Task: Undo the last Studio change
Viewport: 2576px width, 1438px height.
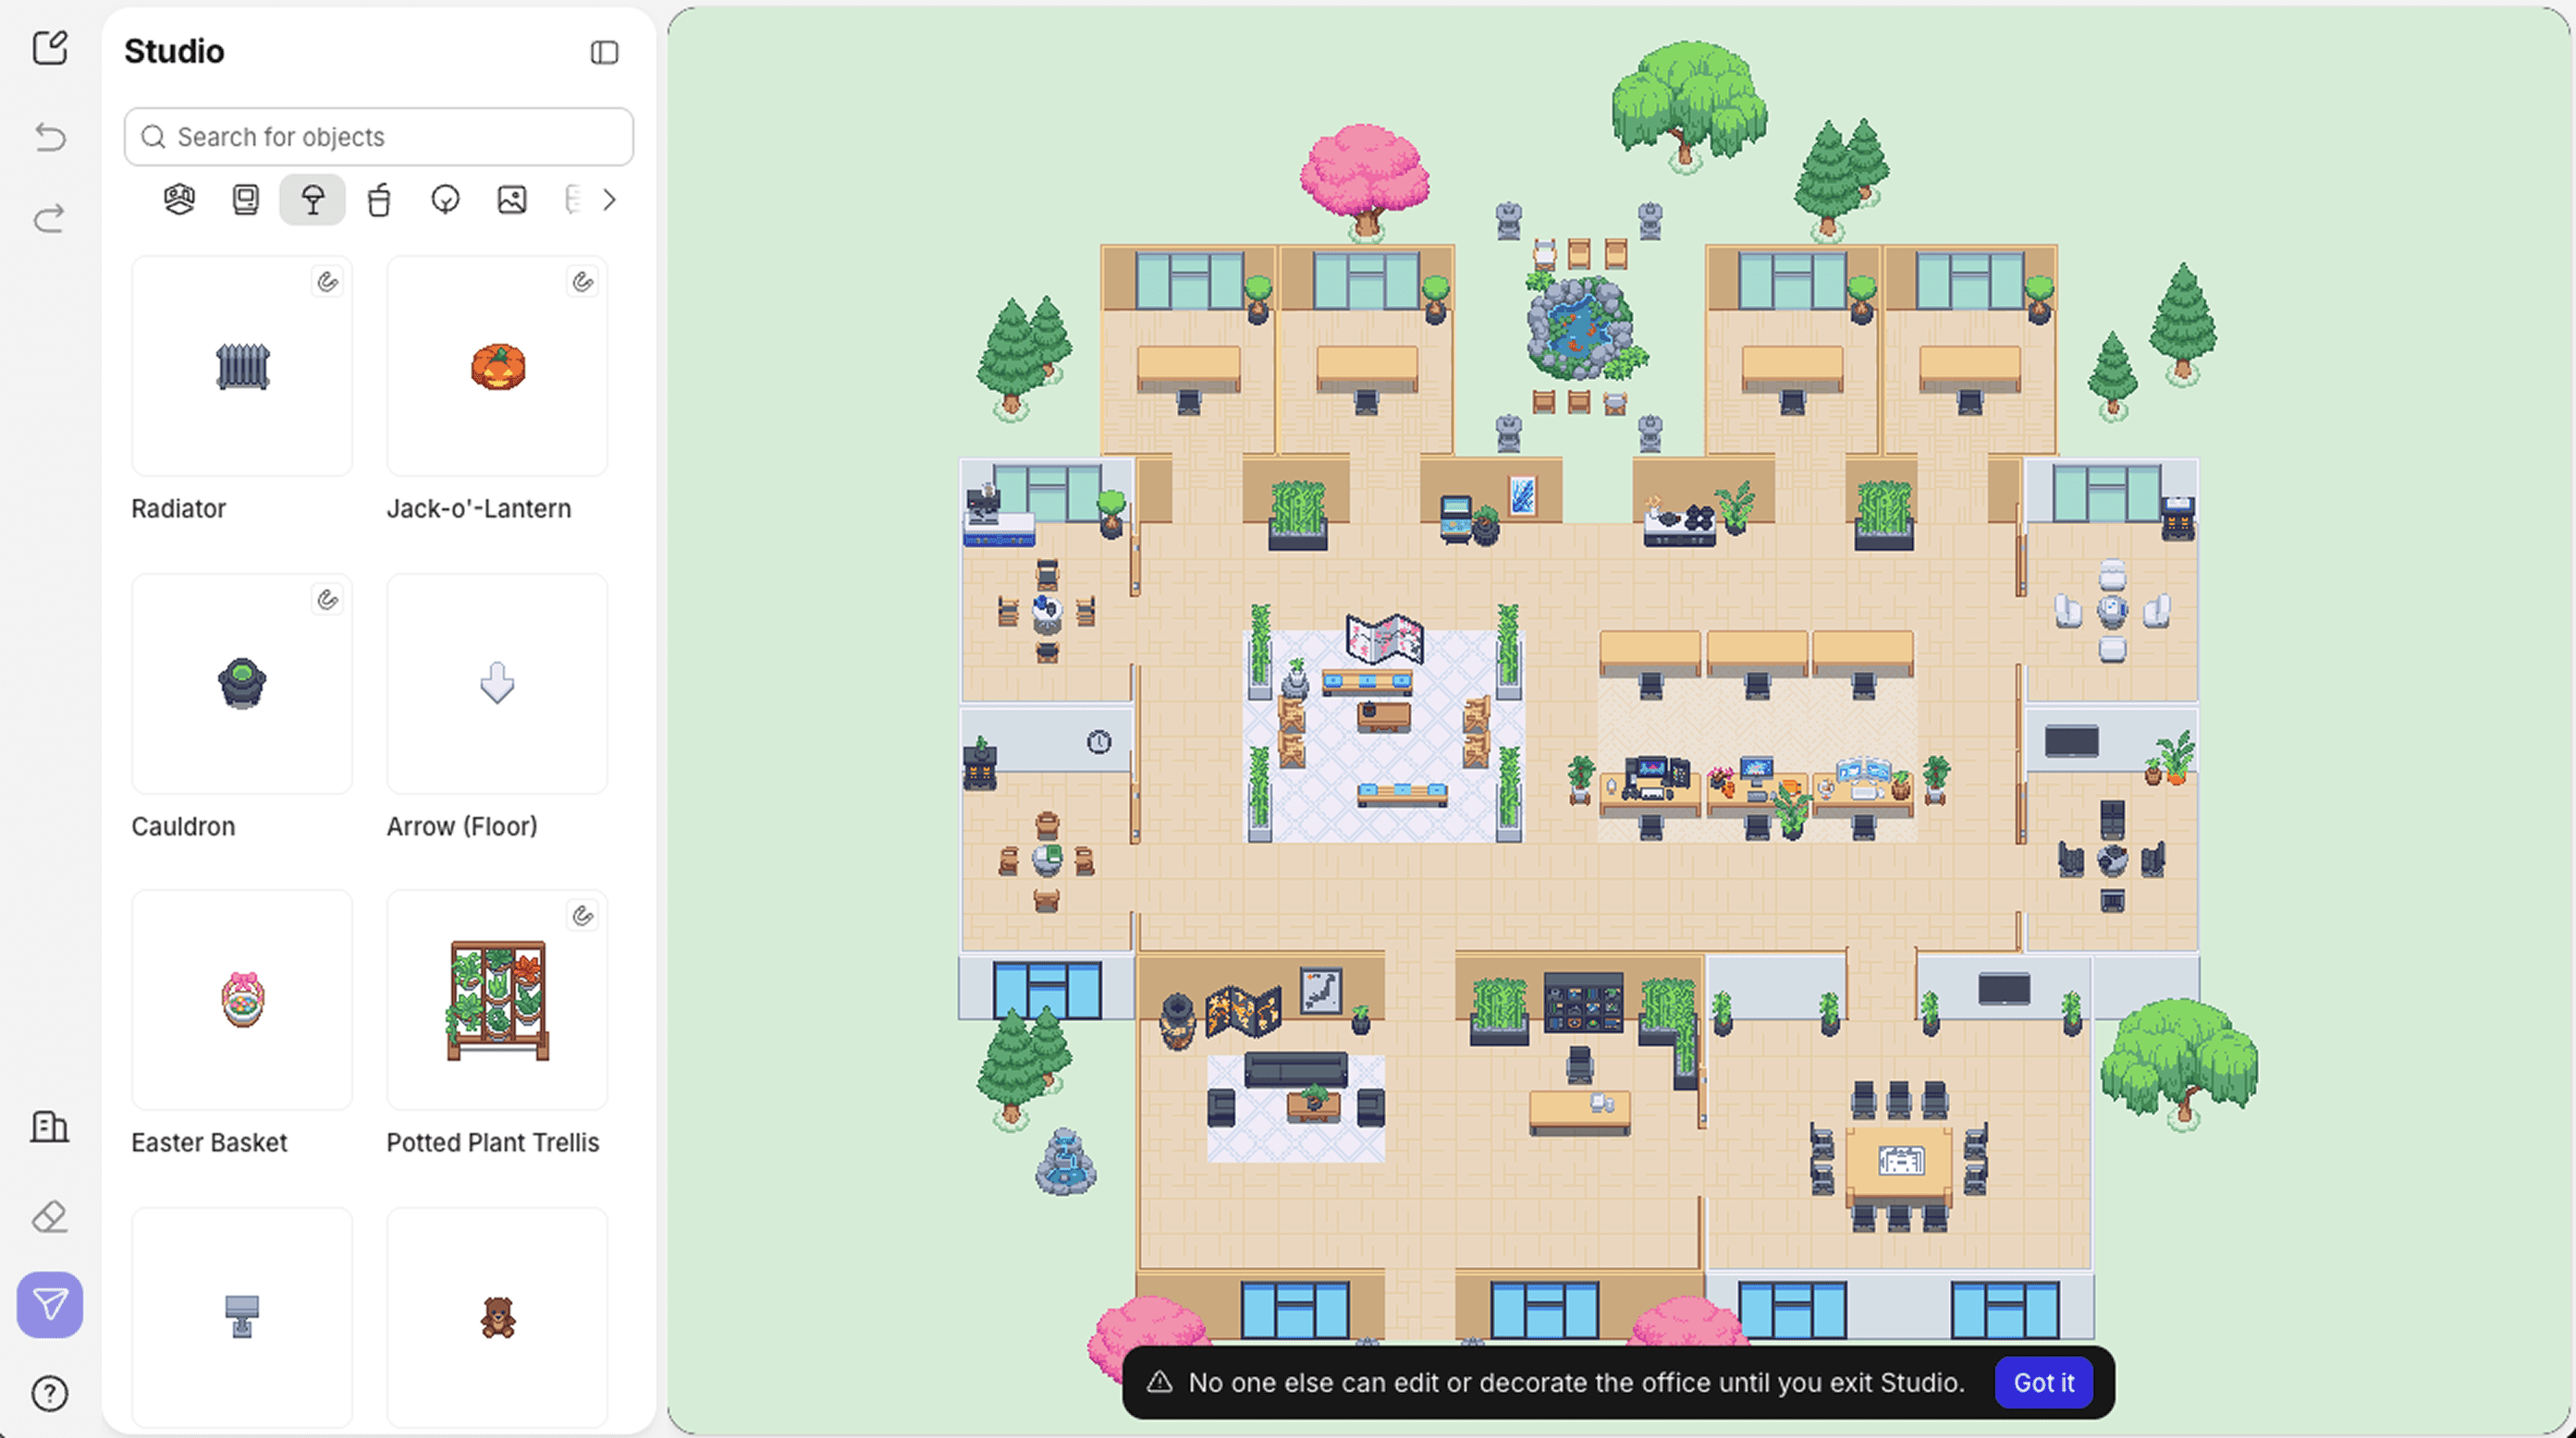Action: point(50,136)
